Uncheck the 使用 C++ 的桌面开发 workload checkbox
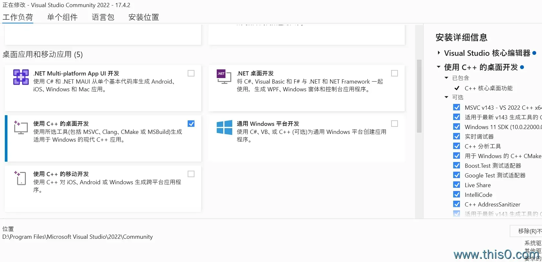The height and width of the screenshot is (262, 542). tap(191, 124)
